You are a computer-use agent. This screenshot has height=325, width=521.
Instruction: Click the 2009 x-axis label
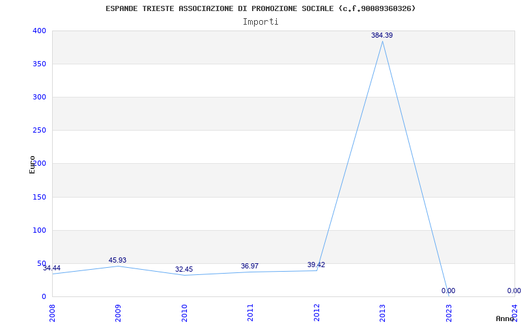point(118,313)
